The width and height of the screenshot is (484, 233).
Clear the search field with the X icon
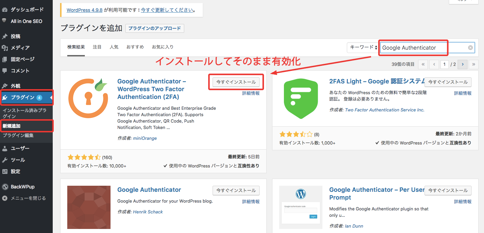(x=470, y=48)
